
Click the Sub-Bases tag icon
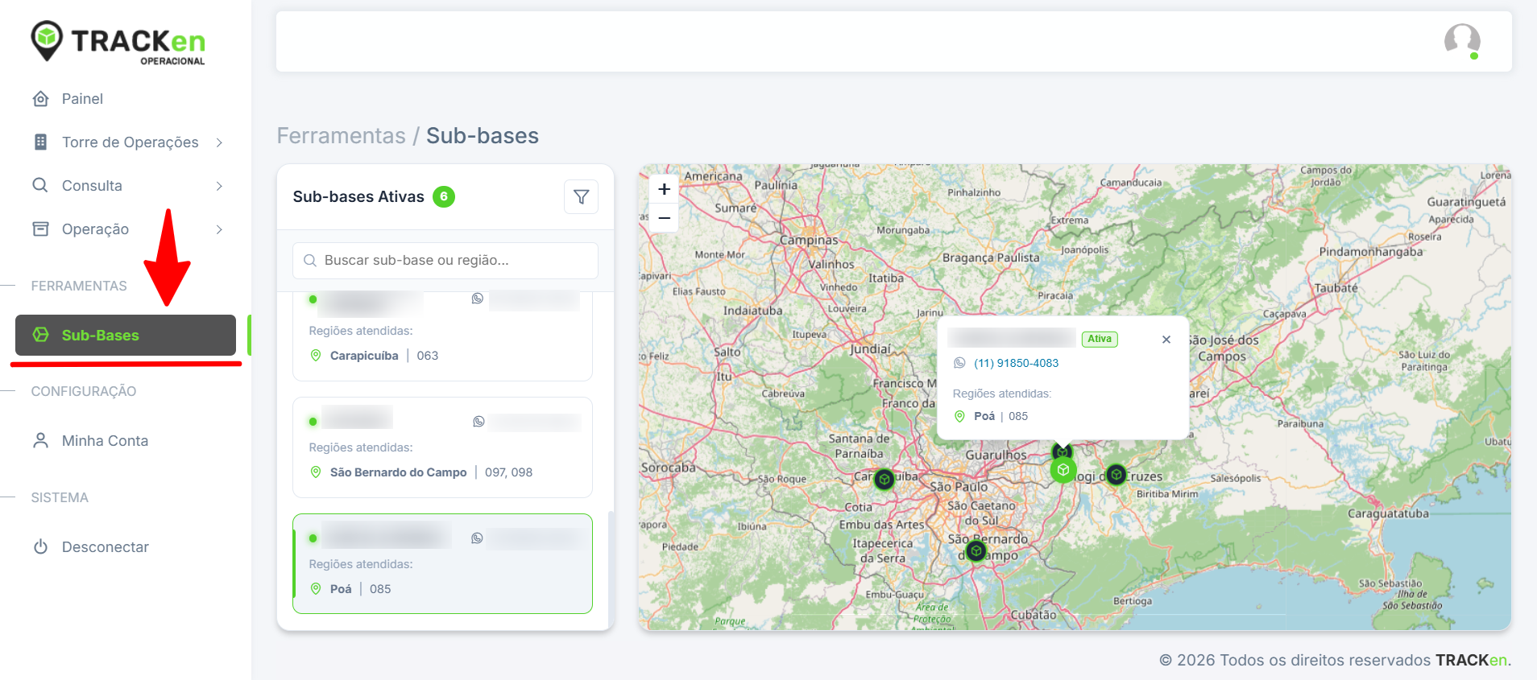click(40, 335)
